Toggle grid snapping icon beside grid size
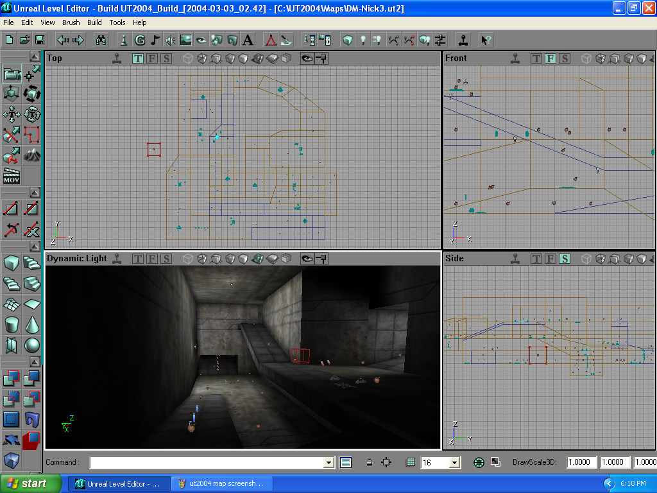This screenshot has width=657, height=493. coord(411,462)
